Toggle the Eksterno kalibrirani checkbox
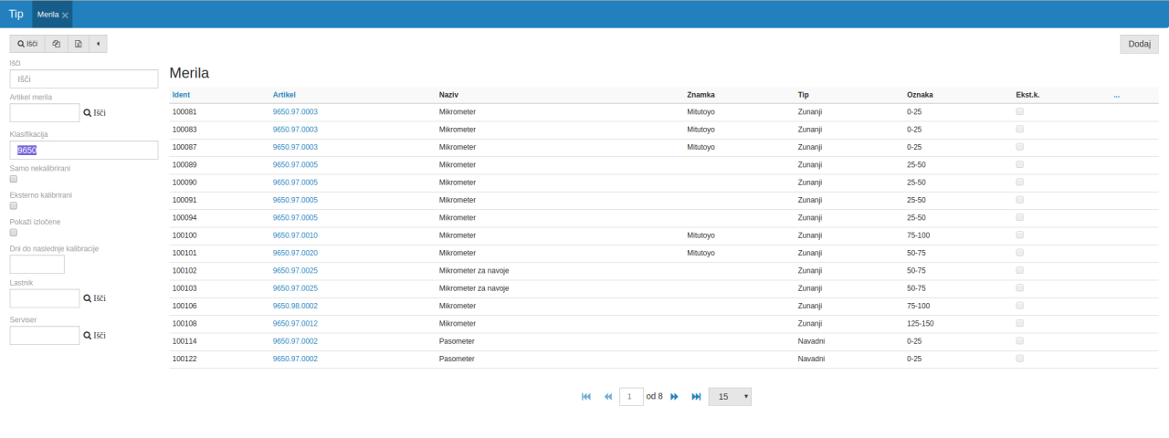 [x=14, y=205]
